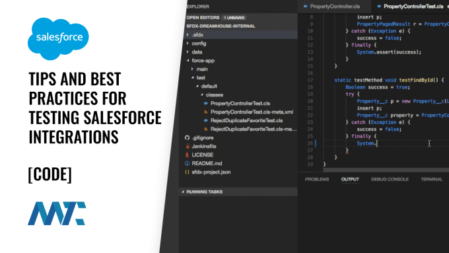This screenshot has width=449, height=253.
Task: Expand the main folder arrow
Action: pyautogui.click(x=192, y=69)
